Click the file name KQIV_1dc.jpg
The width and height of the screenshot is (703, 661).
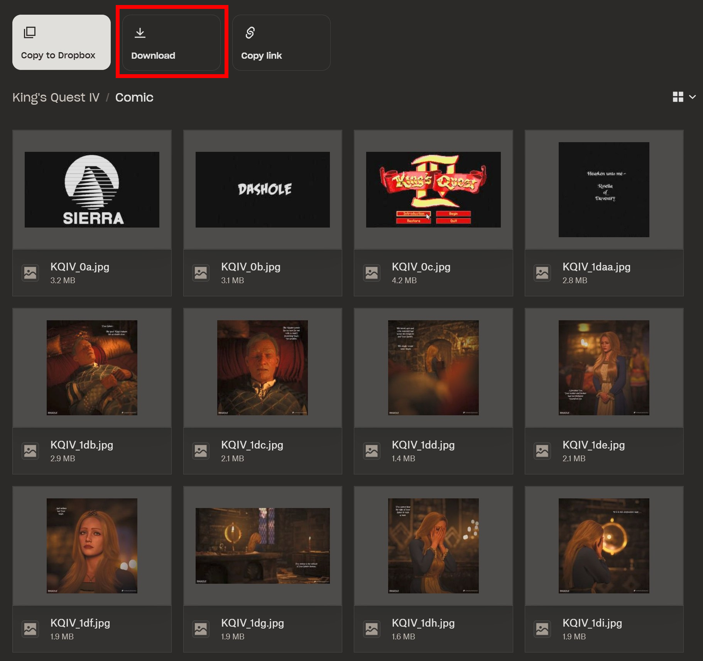252,445
